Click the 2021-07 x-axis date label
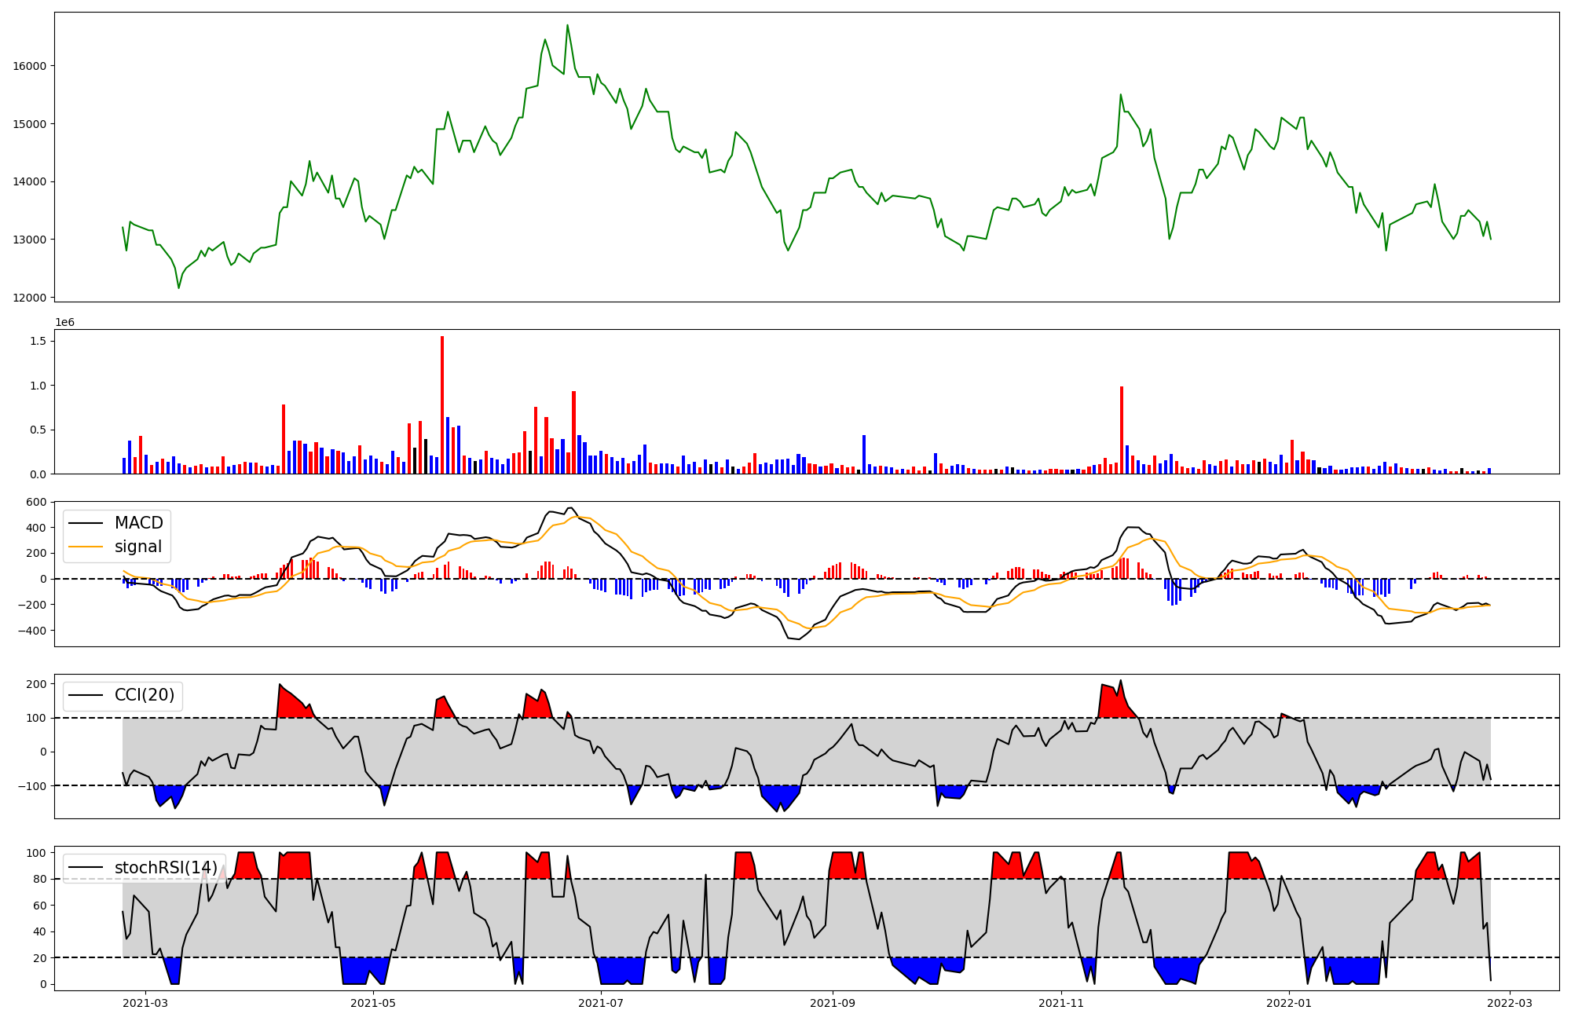 [x=601, y=1003]
